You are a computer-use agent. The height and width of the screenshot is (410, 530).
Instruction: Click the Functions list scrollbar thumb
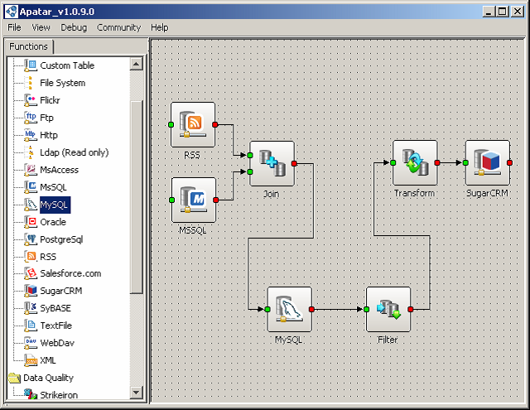(136, 197)
